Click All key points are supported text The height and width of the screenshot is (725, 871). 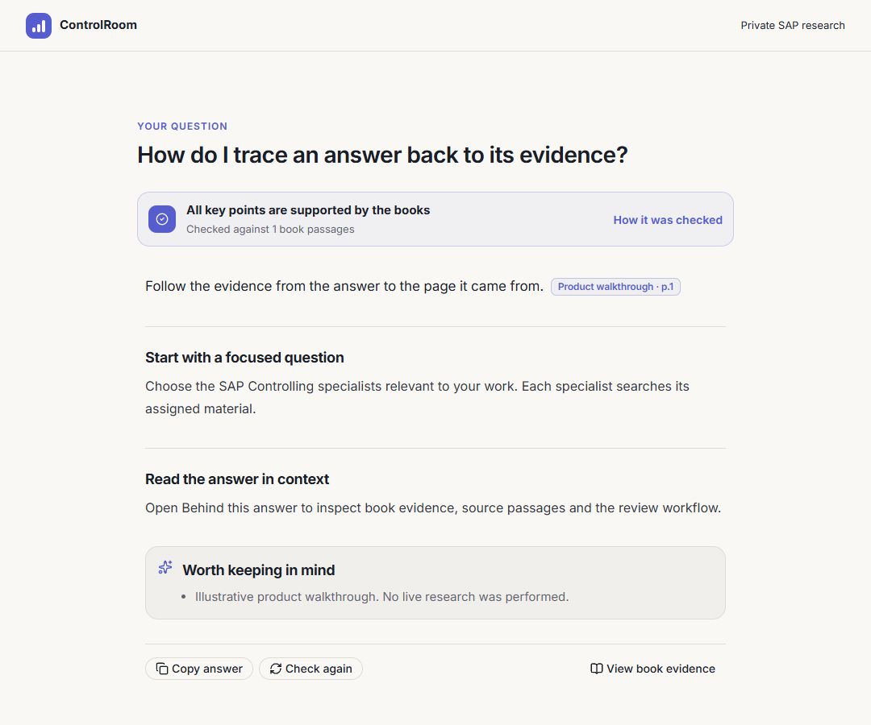[x=308, y=210]
